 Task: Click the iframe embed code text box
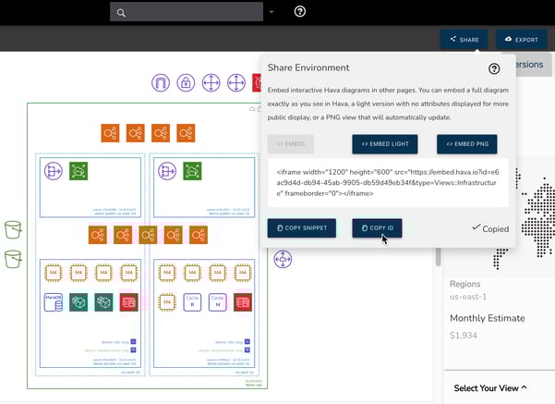click(x=387, y=183)
